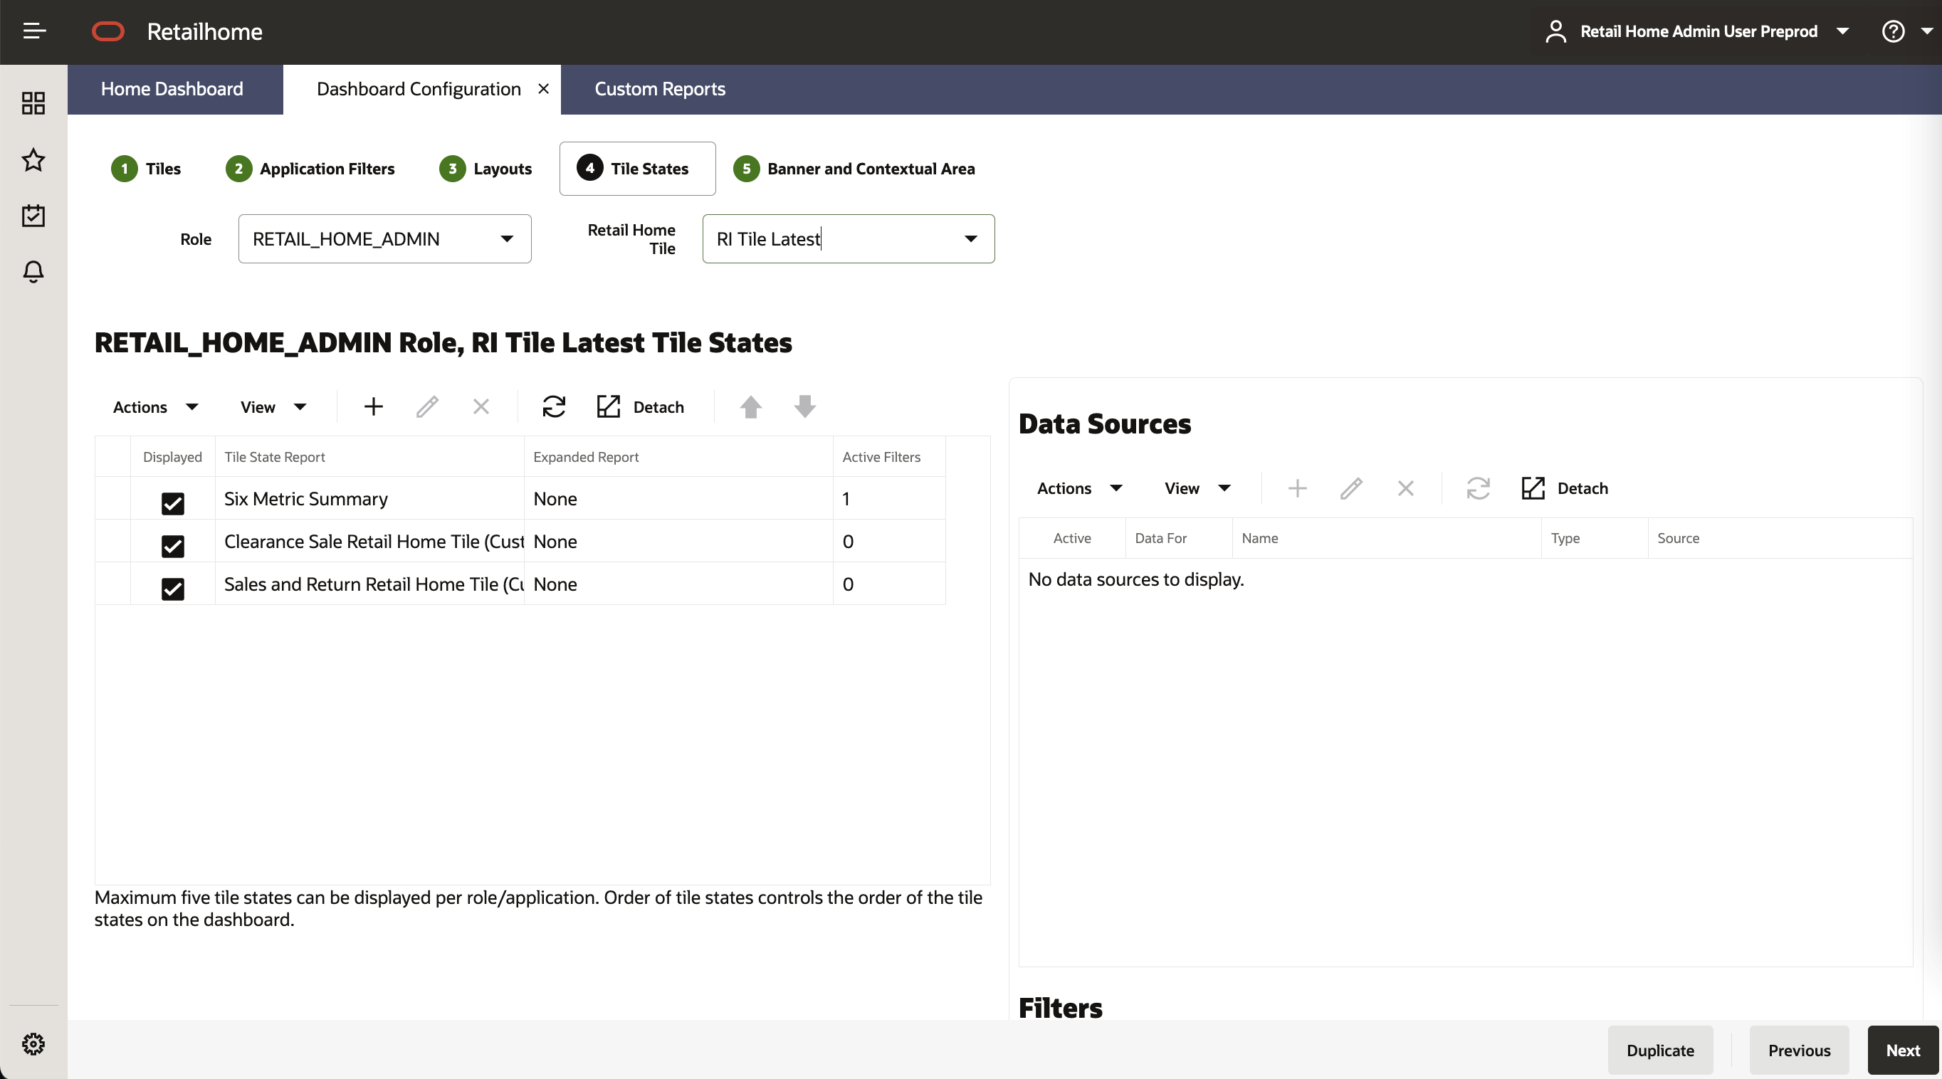The height and width of the screenshot is (1079, 1942).
Task: Click the Tile States edit pencil icon
Action: tap(427, 407)
